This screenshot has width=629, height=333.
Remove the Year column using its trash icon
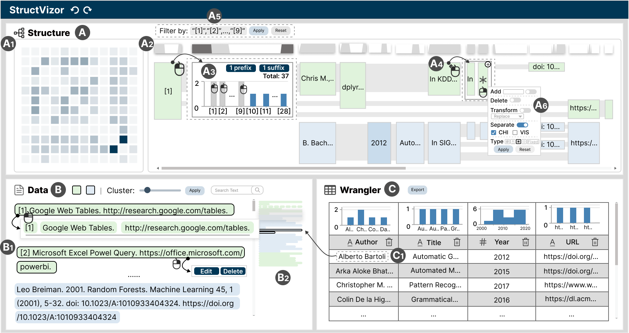click(526, 242)
